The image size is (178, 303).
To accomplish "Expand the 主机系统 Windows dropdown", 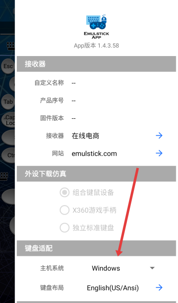I will (x=123, y=268).
